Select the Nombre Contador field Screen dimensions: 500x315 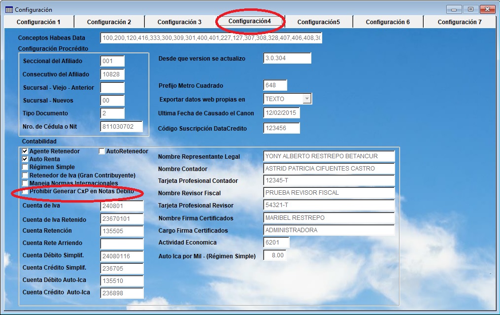tap(329, 169)
